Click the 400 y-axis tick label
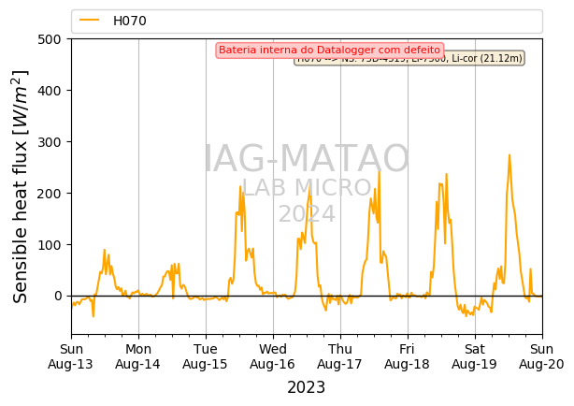The image size is (574, 406). point(49,91)
